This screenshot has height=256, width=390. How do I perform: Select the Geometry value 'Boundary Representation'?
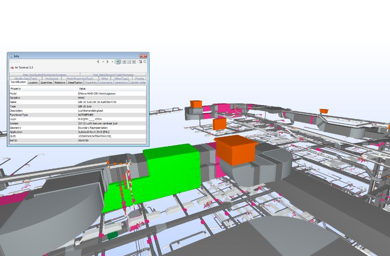93,128
